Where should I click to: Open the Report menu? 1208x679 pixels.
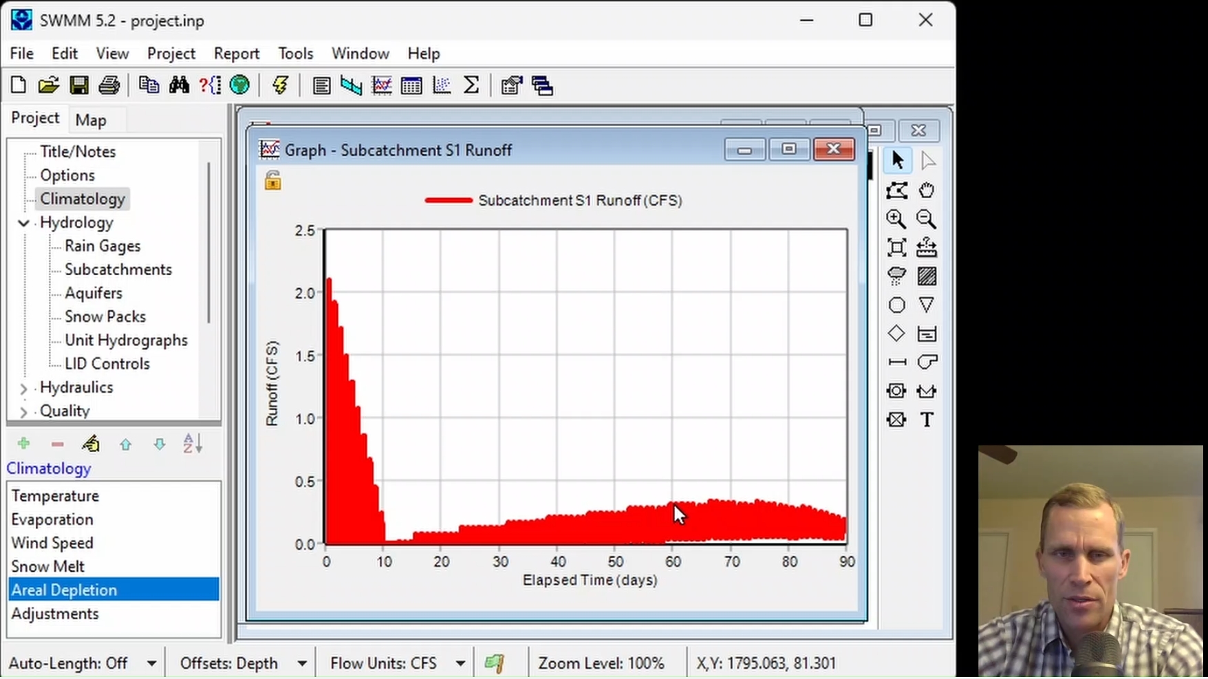237,54
